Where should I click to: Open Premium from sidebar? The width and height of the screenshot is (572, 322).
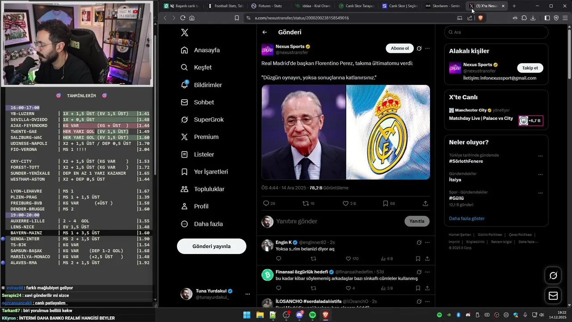pos(199,137)
